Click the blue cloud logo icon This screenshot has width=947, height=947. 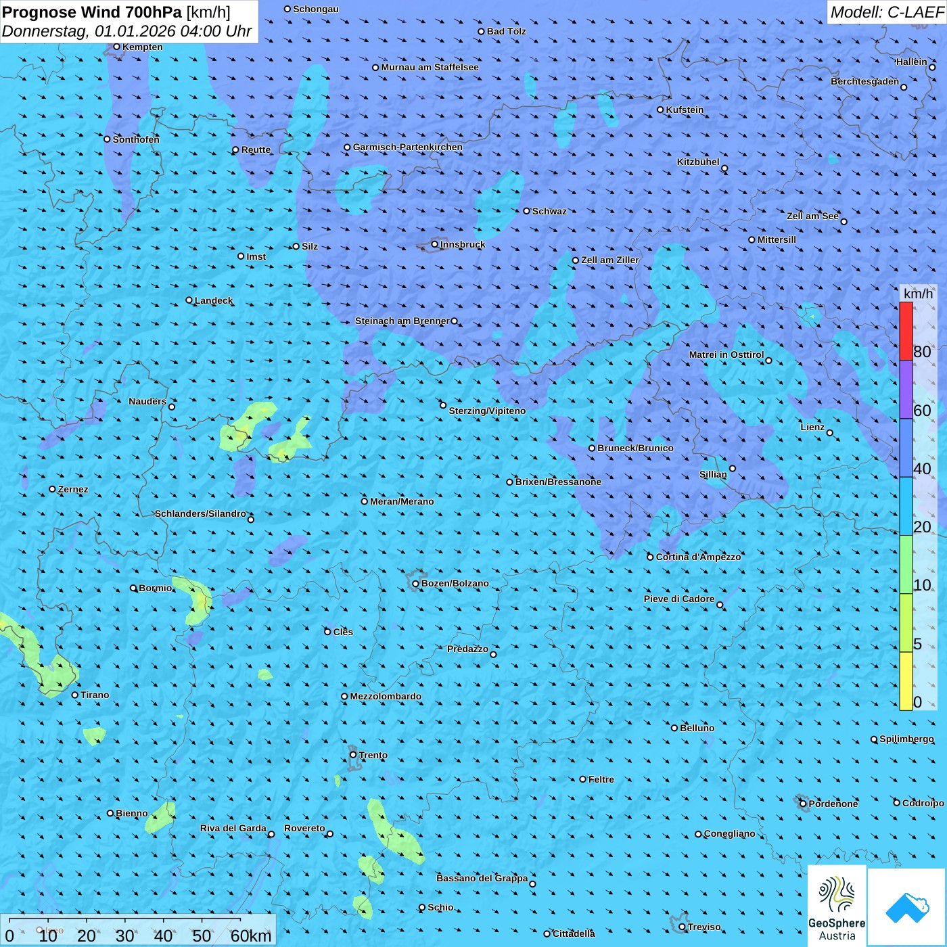(906, 907)
